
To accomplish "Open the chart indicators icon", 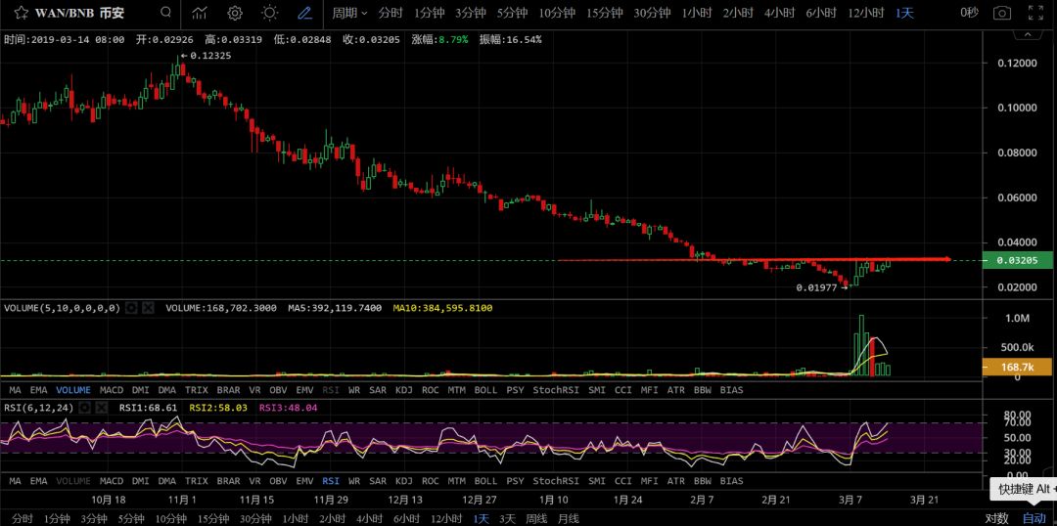I will (x=200, y=13).
